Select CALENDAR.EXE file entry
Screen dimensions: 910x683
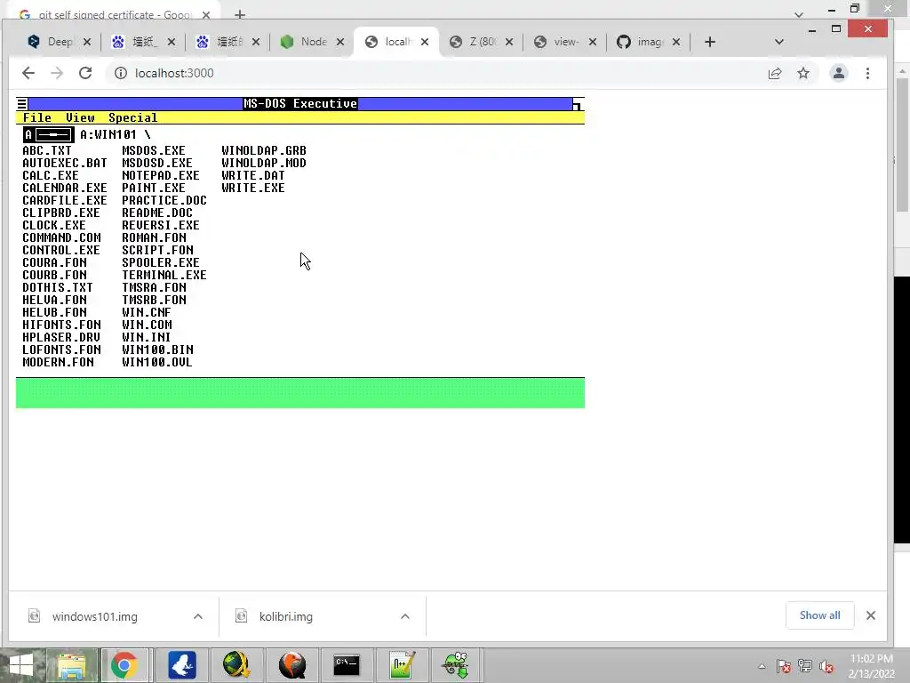coord(65,189)
